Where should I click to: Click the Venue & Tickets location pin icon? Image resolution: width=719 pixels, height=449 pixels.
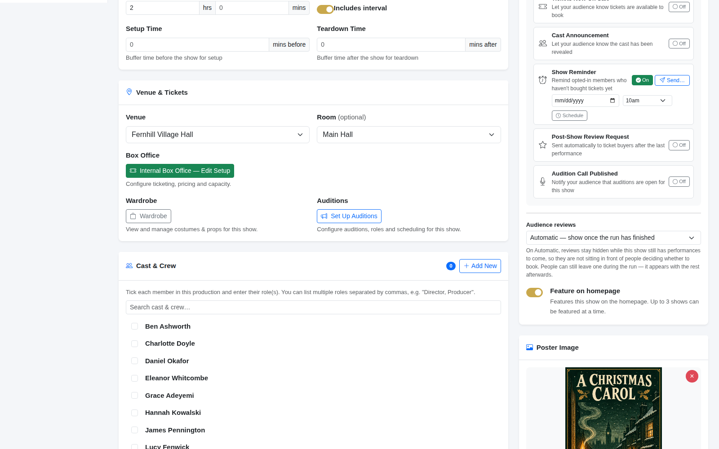pos(129,92)
